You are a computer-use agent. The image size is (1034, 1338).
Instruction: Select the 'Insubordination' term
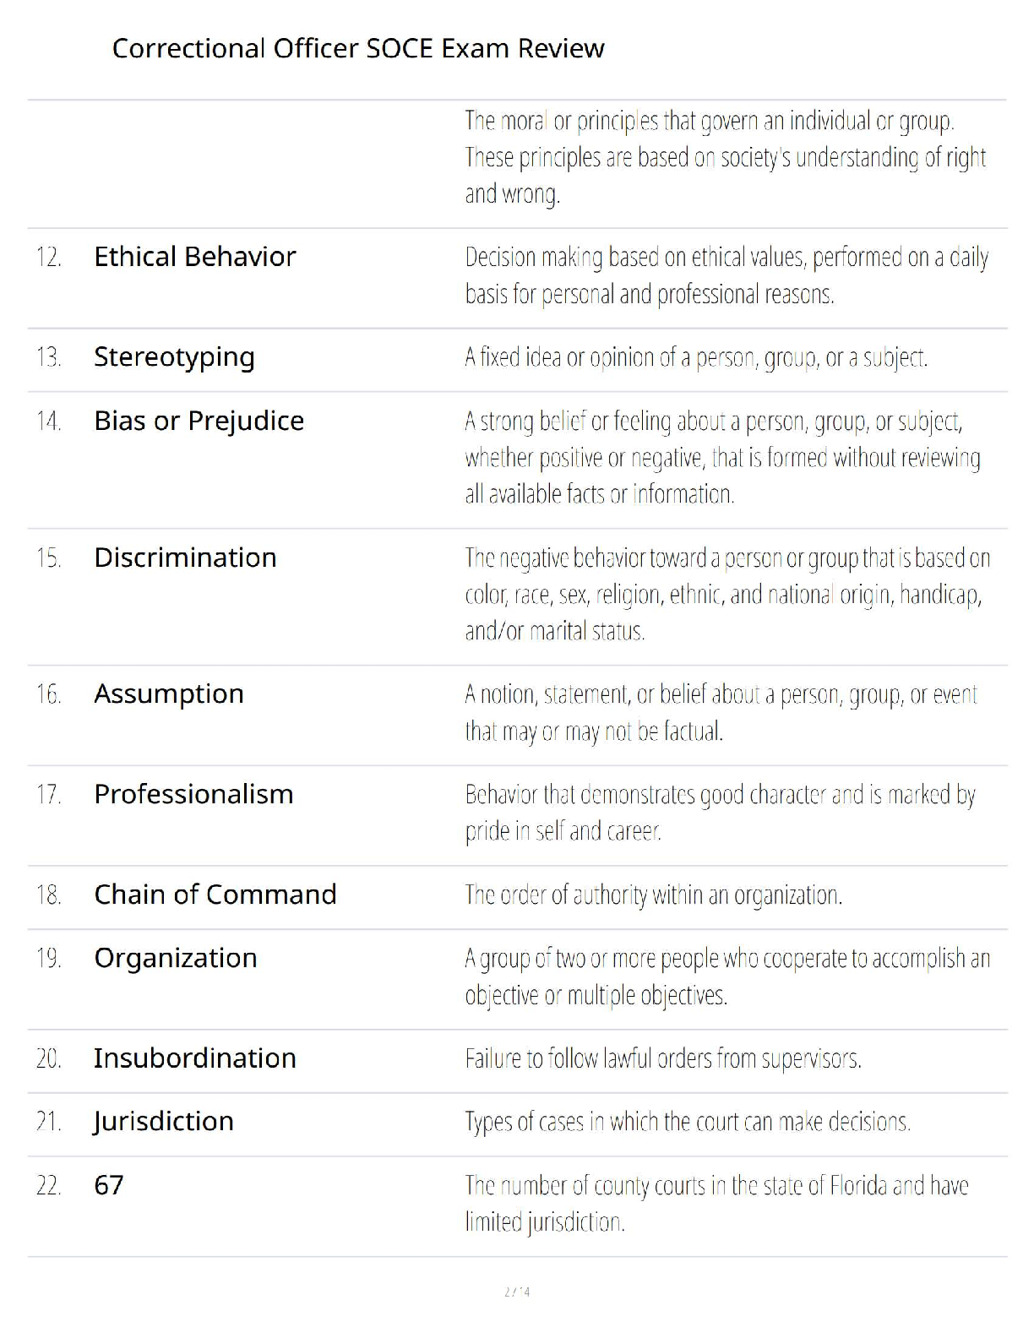point(194,1058)
